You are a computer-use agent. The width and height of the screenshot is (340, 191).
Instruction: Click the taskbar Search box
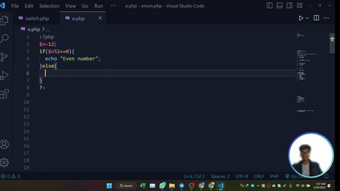[126, 186]
